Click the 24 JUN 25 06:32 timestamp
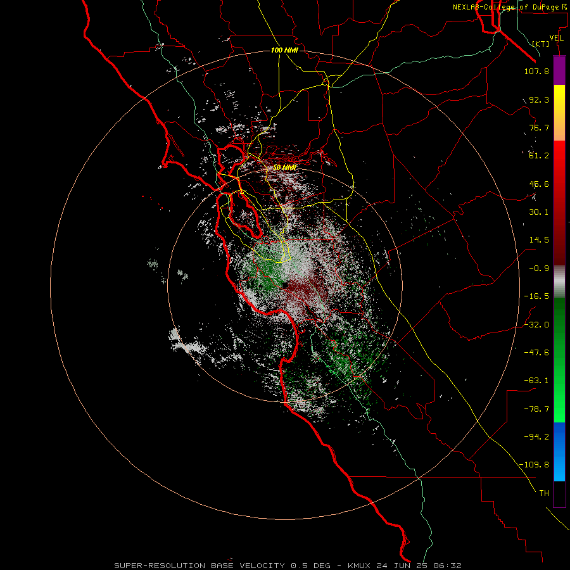This screenshot has width=570, height=570. click(419, 566)
